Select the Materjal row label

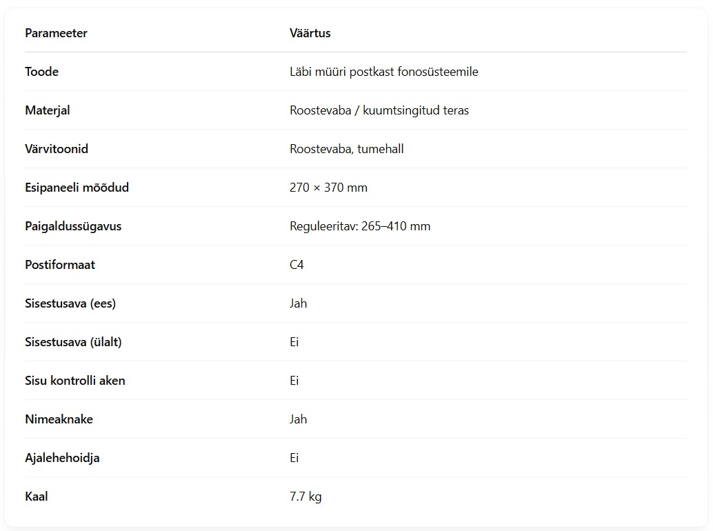[x=48, y=110]
